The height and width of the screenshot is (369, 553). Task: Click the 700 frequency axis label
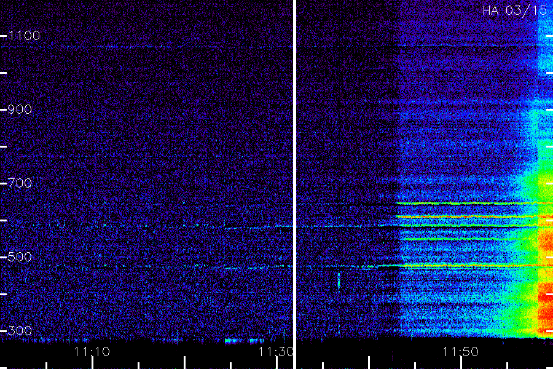pyautogui.click(x=20, y=183)
